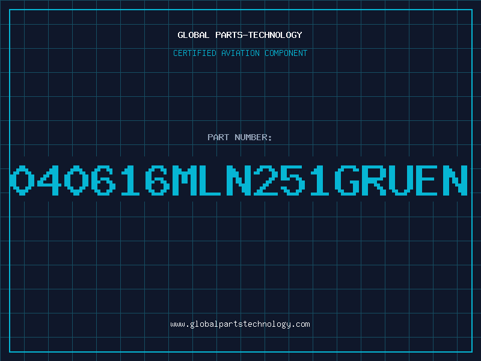481x361 pixels.
Task: Select the letter V in the part number
Action: pos(401,180)
